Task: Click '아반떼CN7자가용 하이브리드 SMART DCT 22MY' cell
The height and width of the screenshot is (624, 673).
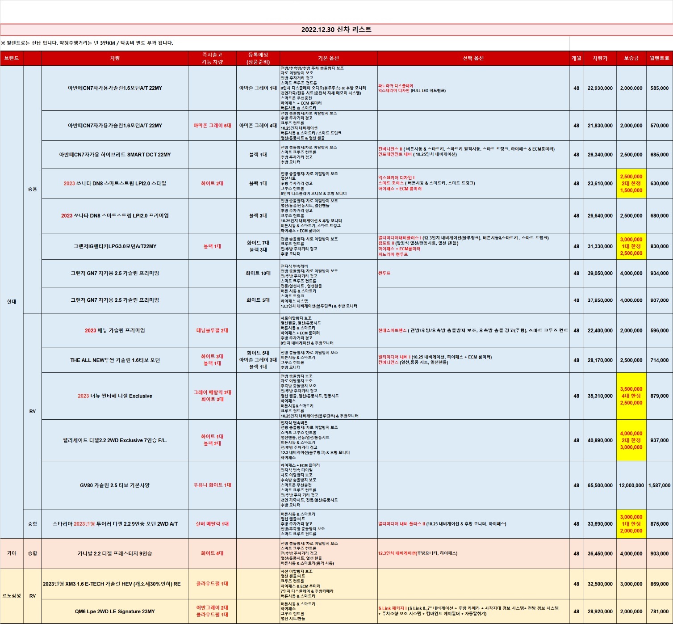Action: coord(115,155)
